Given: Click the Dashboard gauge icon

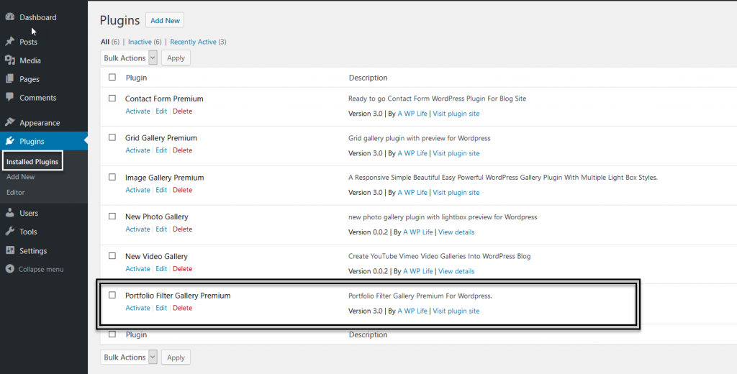Looking at the screenshot, I should tap(10, 17).
